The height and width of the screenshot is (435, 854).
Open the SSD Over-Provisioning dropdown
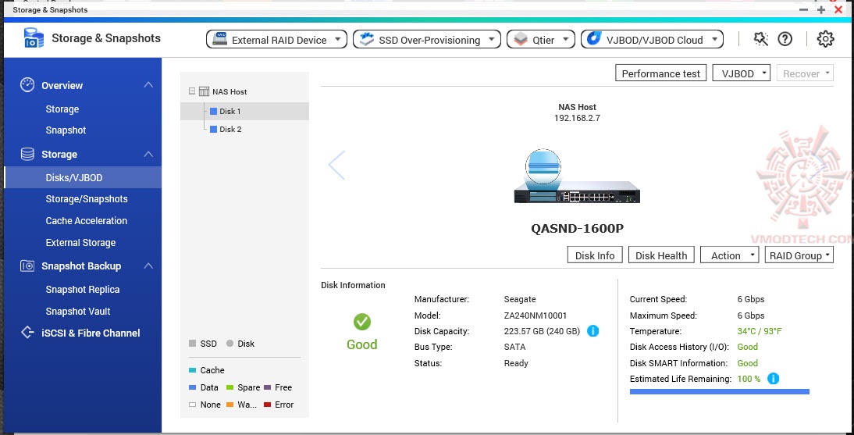[x=426, y=39]
